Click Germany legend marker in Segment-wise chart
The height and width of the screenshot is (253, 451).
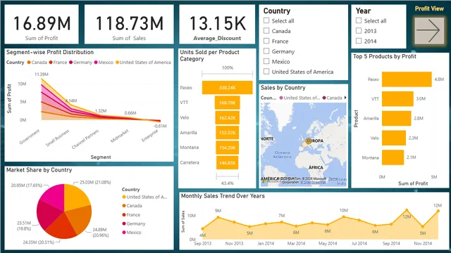click(70, 63)
